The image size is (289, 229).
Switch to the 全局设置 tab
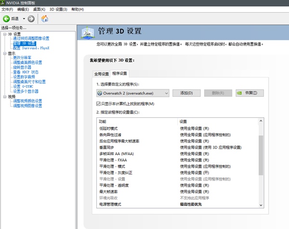[102, 74]
